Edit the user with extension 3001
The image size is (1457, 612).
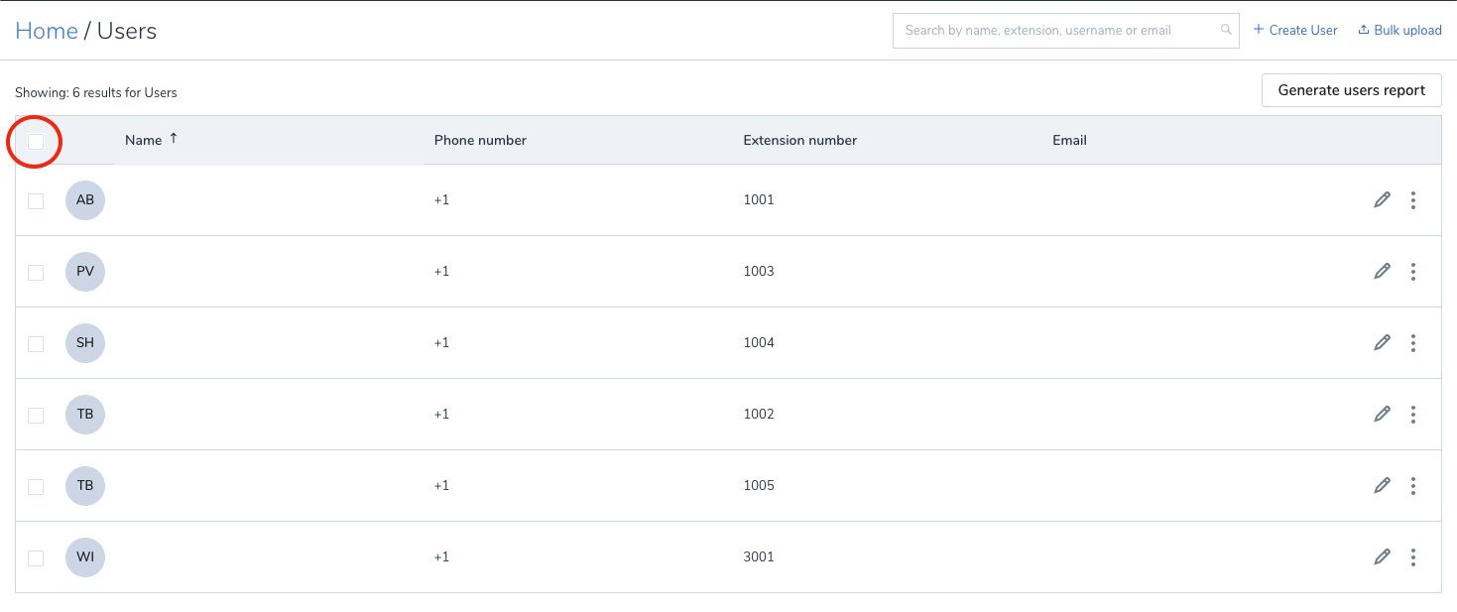pos(1382,557)
